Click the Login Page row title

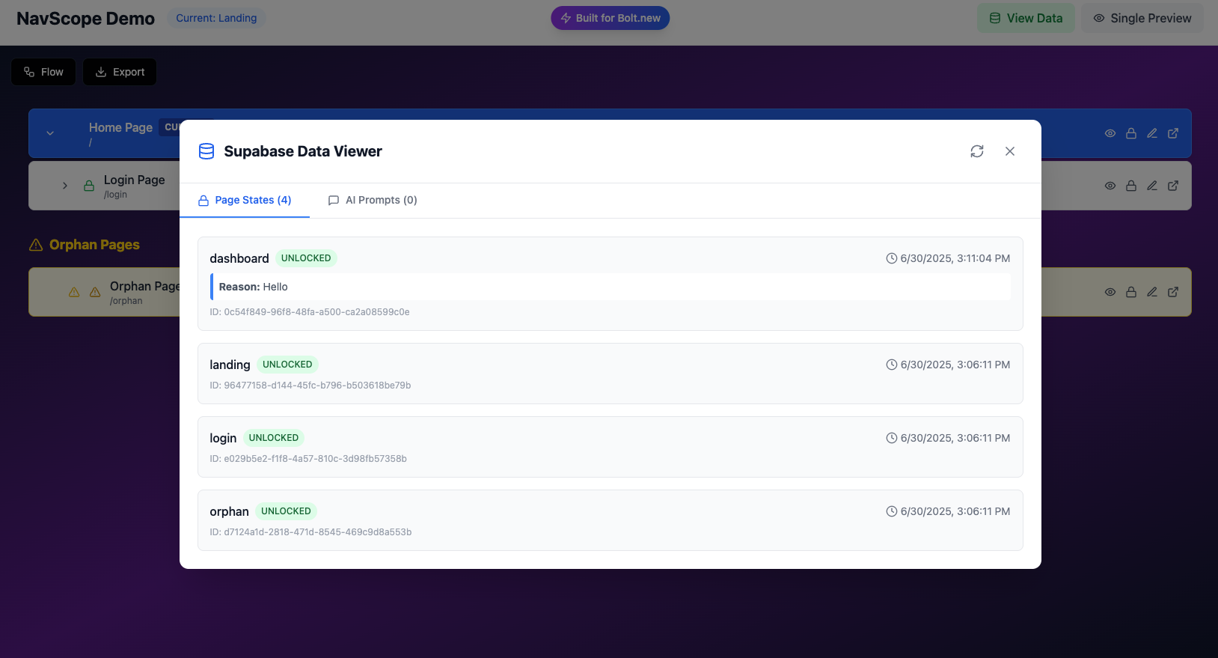point(135,180)
